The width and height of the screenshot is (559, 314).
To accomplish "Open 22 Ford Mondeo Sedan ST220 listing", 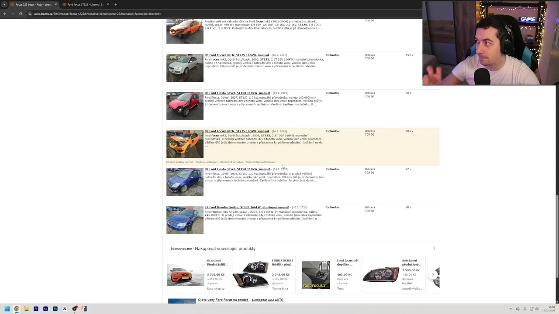I will pyautogui.click(x=247, y=207).
